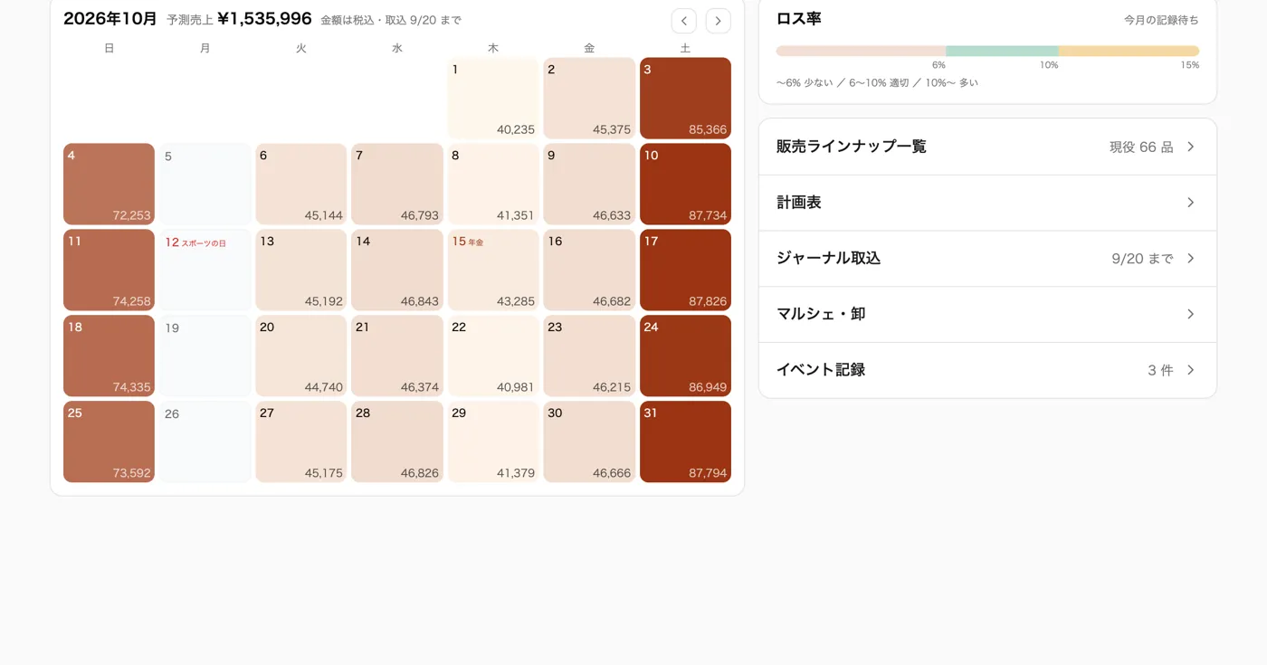
Task: Select October 2 cell showing 45,375
Action: (589, 99)
